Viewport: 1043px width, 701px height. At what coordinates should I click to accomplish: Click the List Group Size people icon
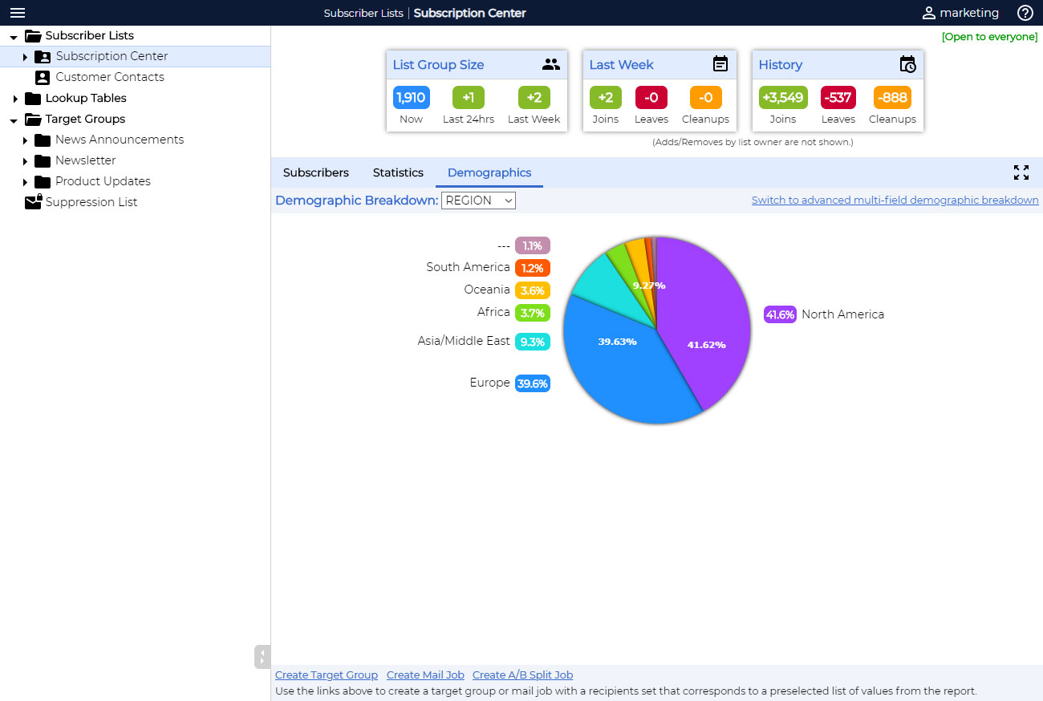pyautogui.click(x=550, y=64)
